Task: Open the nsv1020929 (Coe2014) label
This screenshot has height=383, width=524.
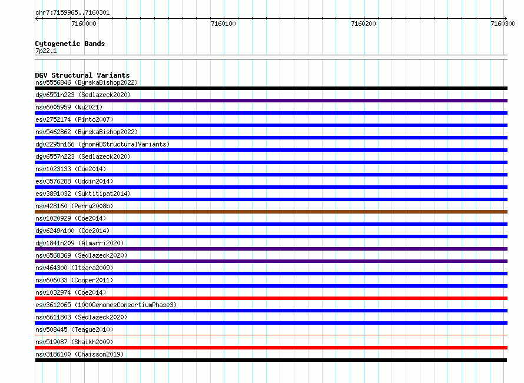Action: click(71, 218)
